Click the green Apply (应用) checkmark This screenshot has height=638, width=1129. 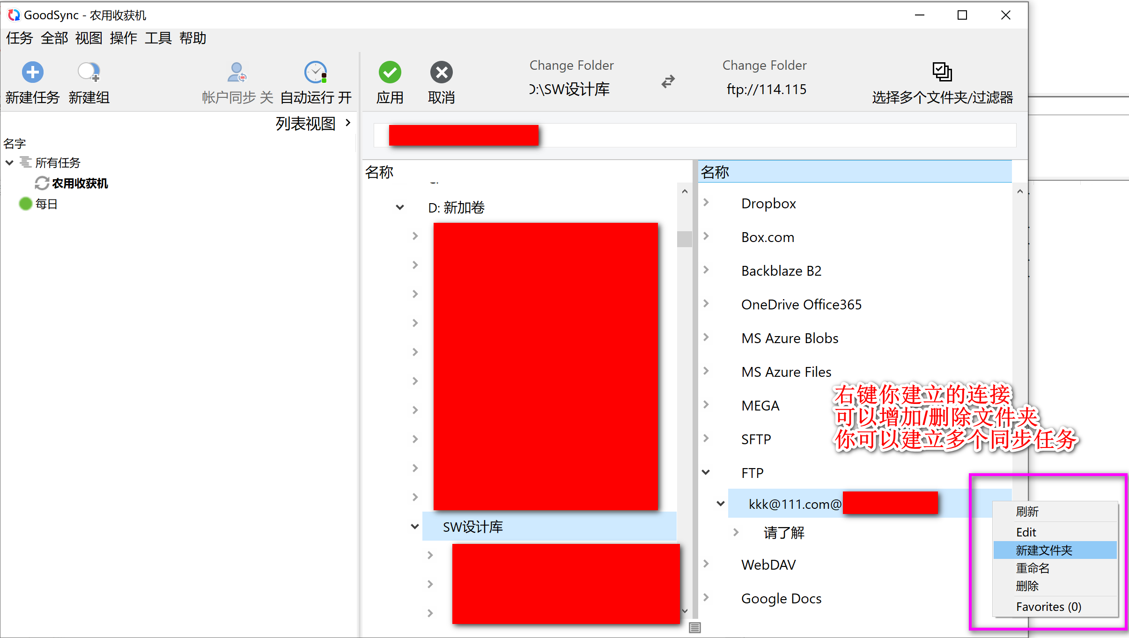click(x=390, y=72)
